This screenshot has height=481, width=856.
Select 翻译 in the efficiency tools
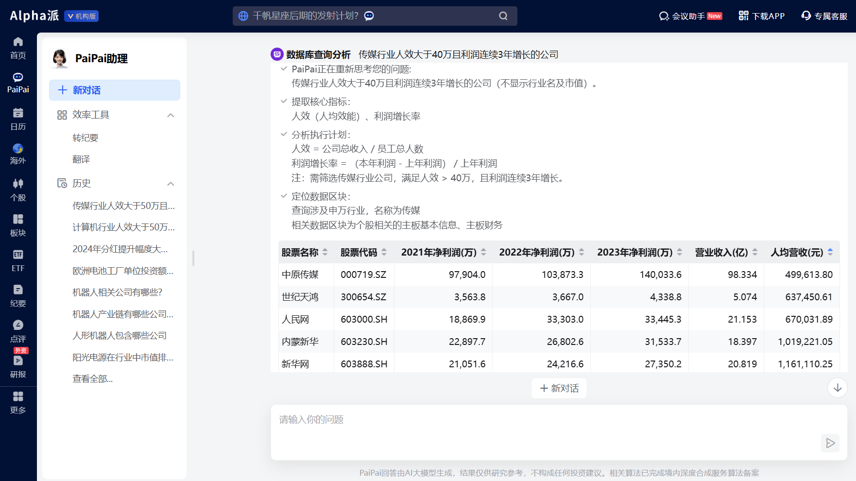81,159
